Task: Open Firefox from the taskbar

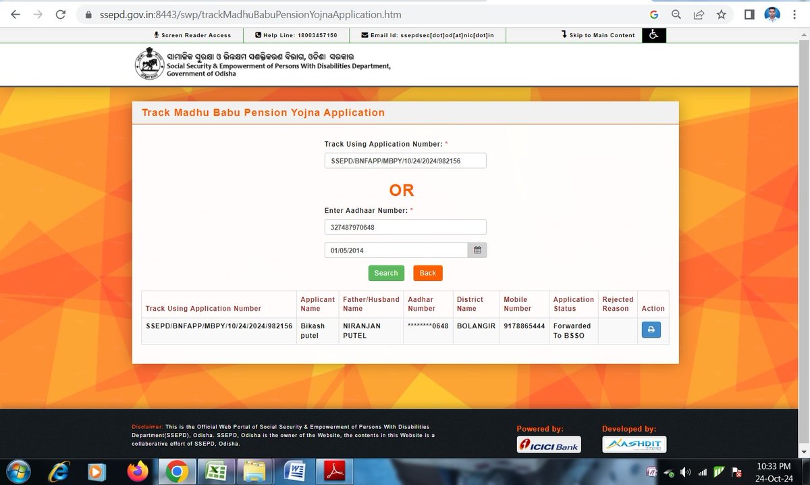Action: click(138, 470)
